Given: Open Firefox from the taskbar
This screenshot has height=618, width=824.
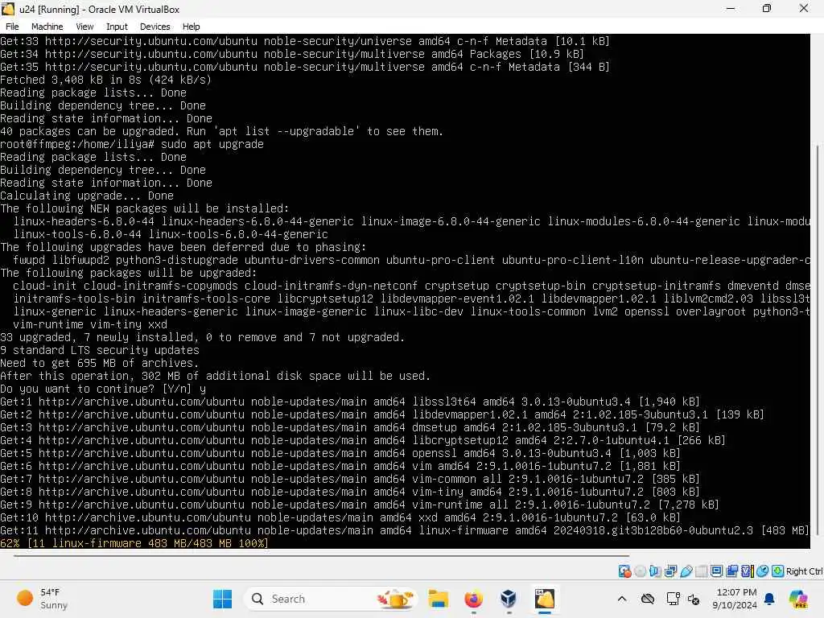Looking at the screenshot, I should click(x=473, y=599).
